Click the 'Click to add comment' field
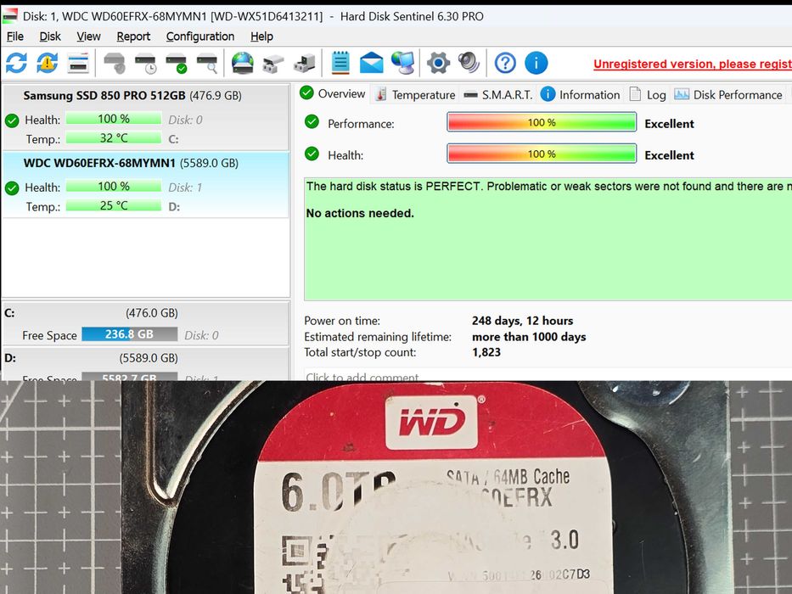The width and height of the screenshot is (792, 594). [x=548, y=375]
